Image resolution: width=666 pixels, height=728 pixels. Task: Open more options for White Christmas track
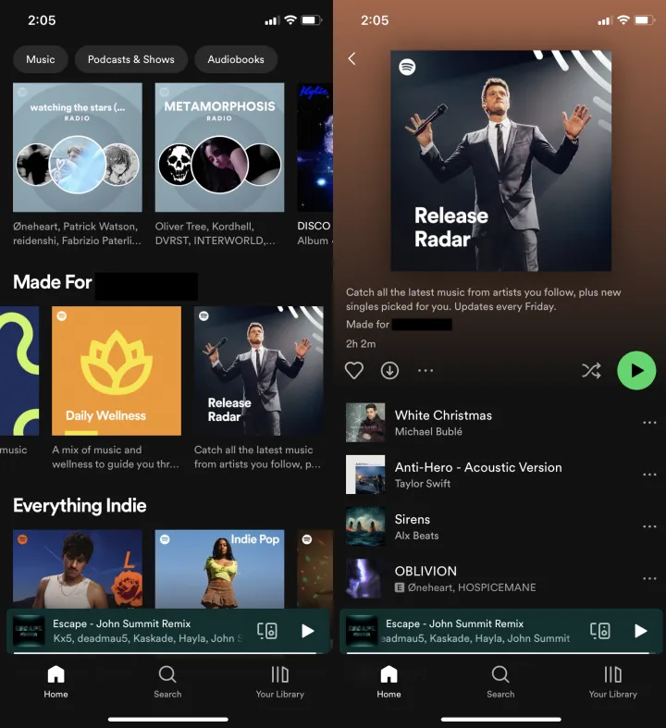(649, 423)
